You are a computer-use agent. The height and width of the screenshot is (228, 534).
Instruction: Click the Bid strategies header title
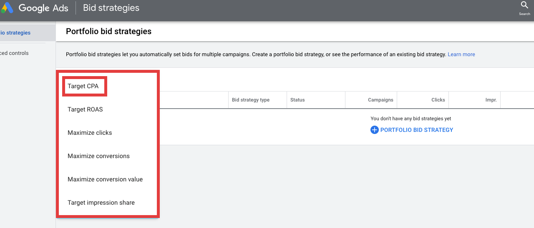(111, 8)
